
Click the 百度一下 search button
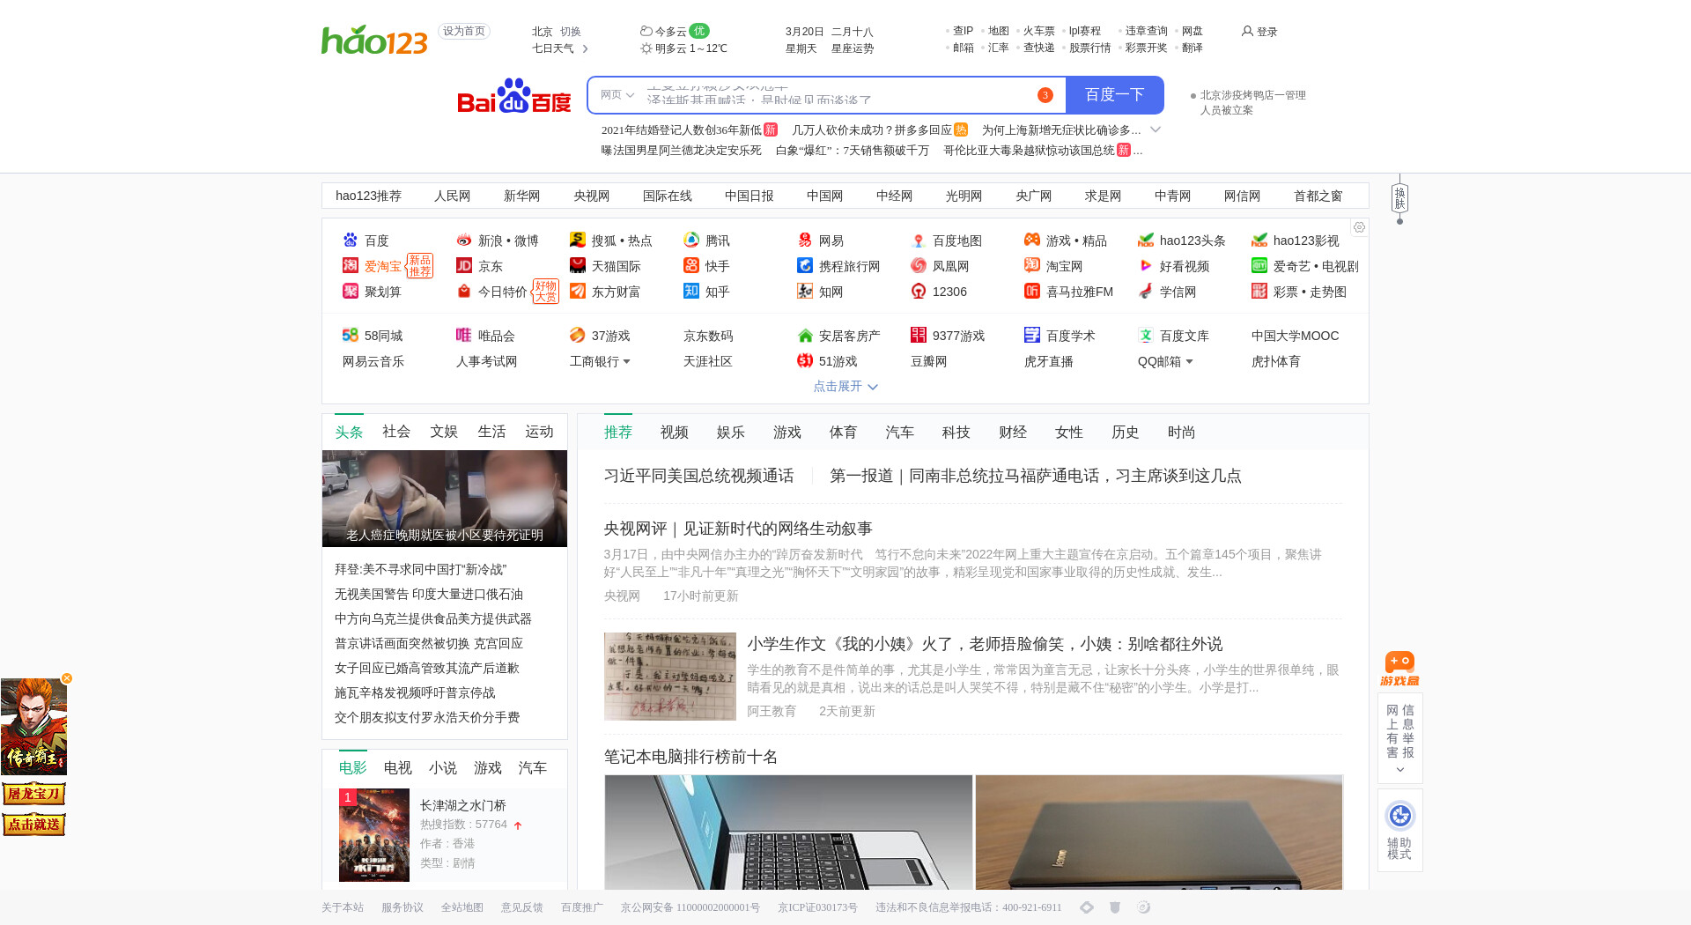click(x=1114, y=95)
